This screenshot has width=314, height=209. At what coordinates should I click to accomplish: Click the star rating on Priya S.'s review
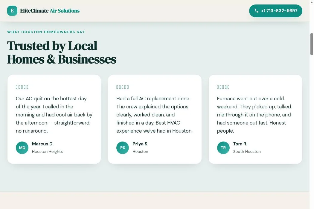coord(123,87)
